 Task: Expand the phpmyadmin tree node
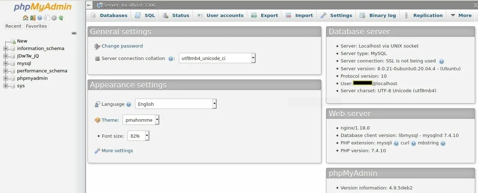pos(6,78)
